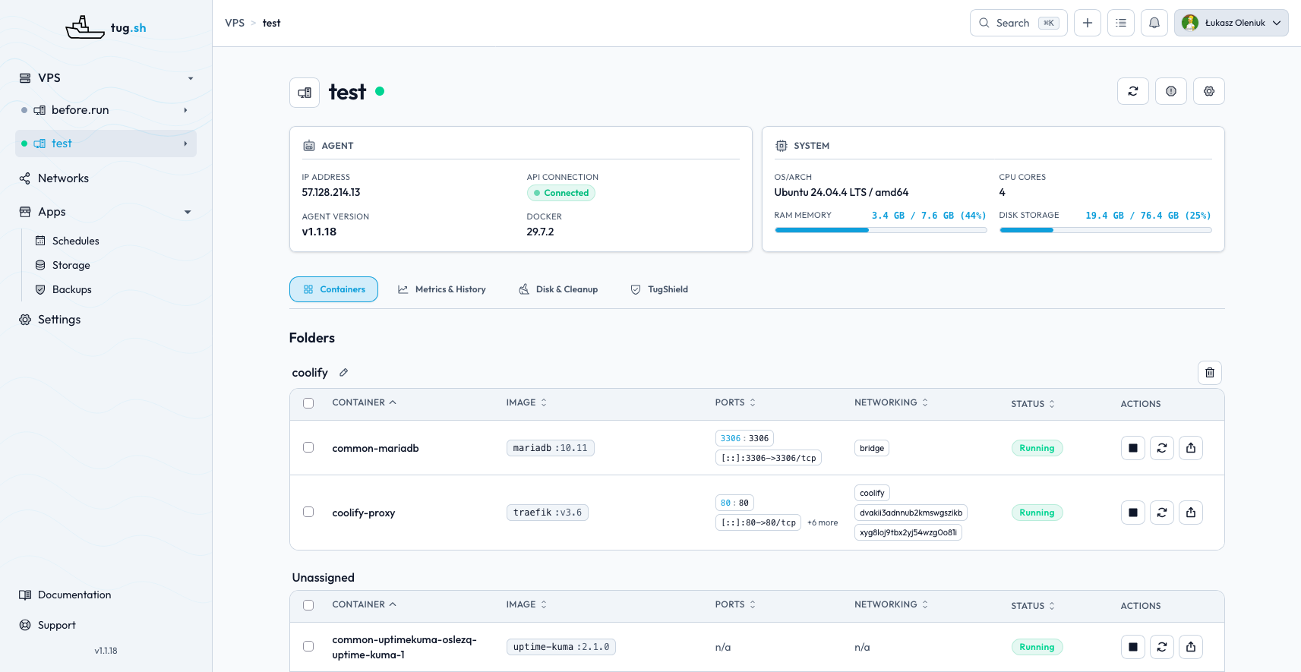Open share action for uptime-kuma
This screenshot has height=672, width=1301.
point(1190,647)
